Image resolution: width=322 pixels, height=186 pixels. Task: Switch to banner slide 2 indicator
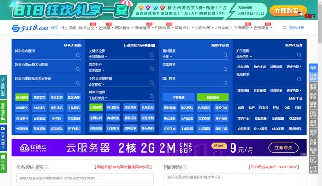coord(312,16)
